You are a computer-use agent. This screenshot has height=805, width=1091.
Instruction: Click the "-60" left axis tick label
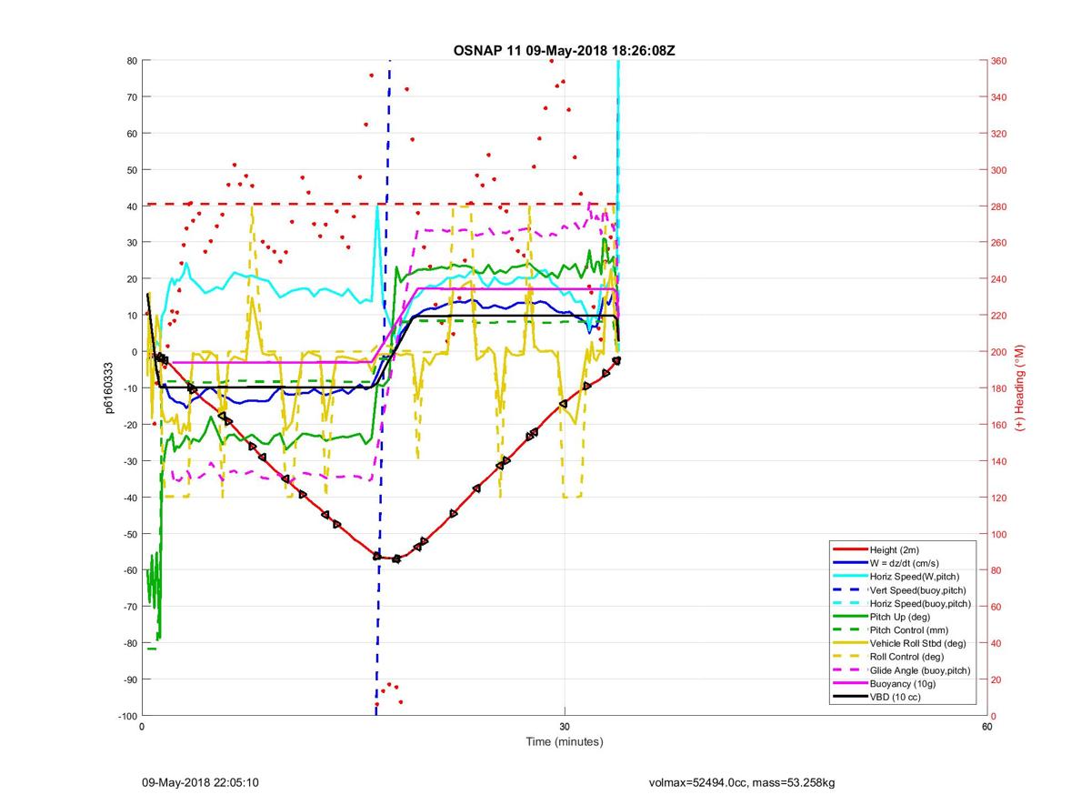pos(129,570)
